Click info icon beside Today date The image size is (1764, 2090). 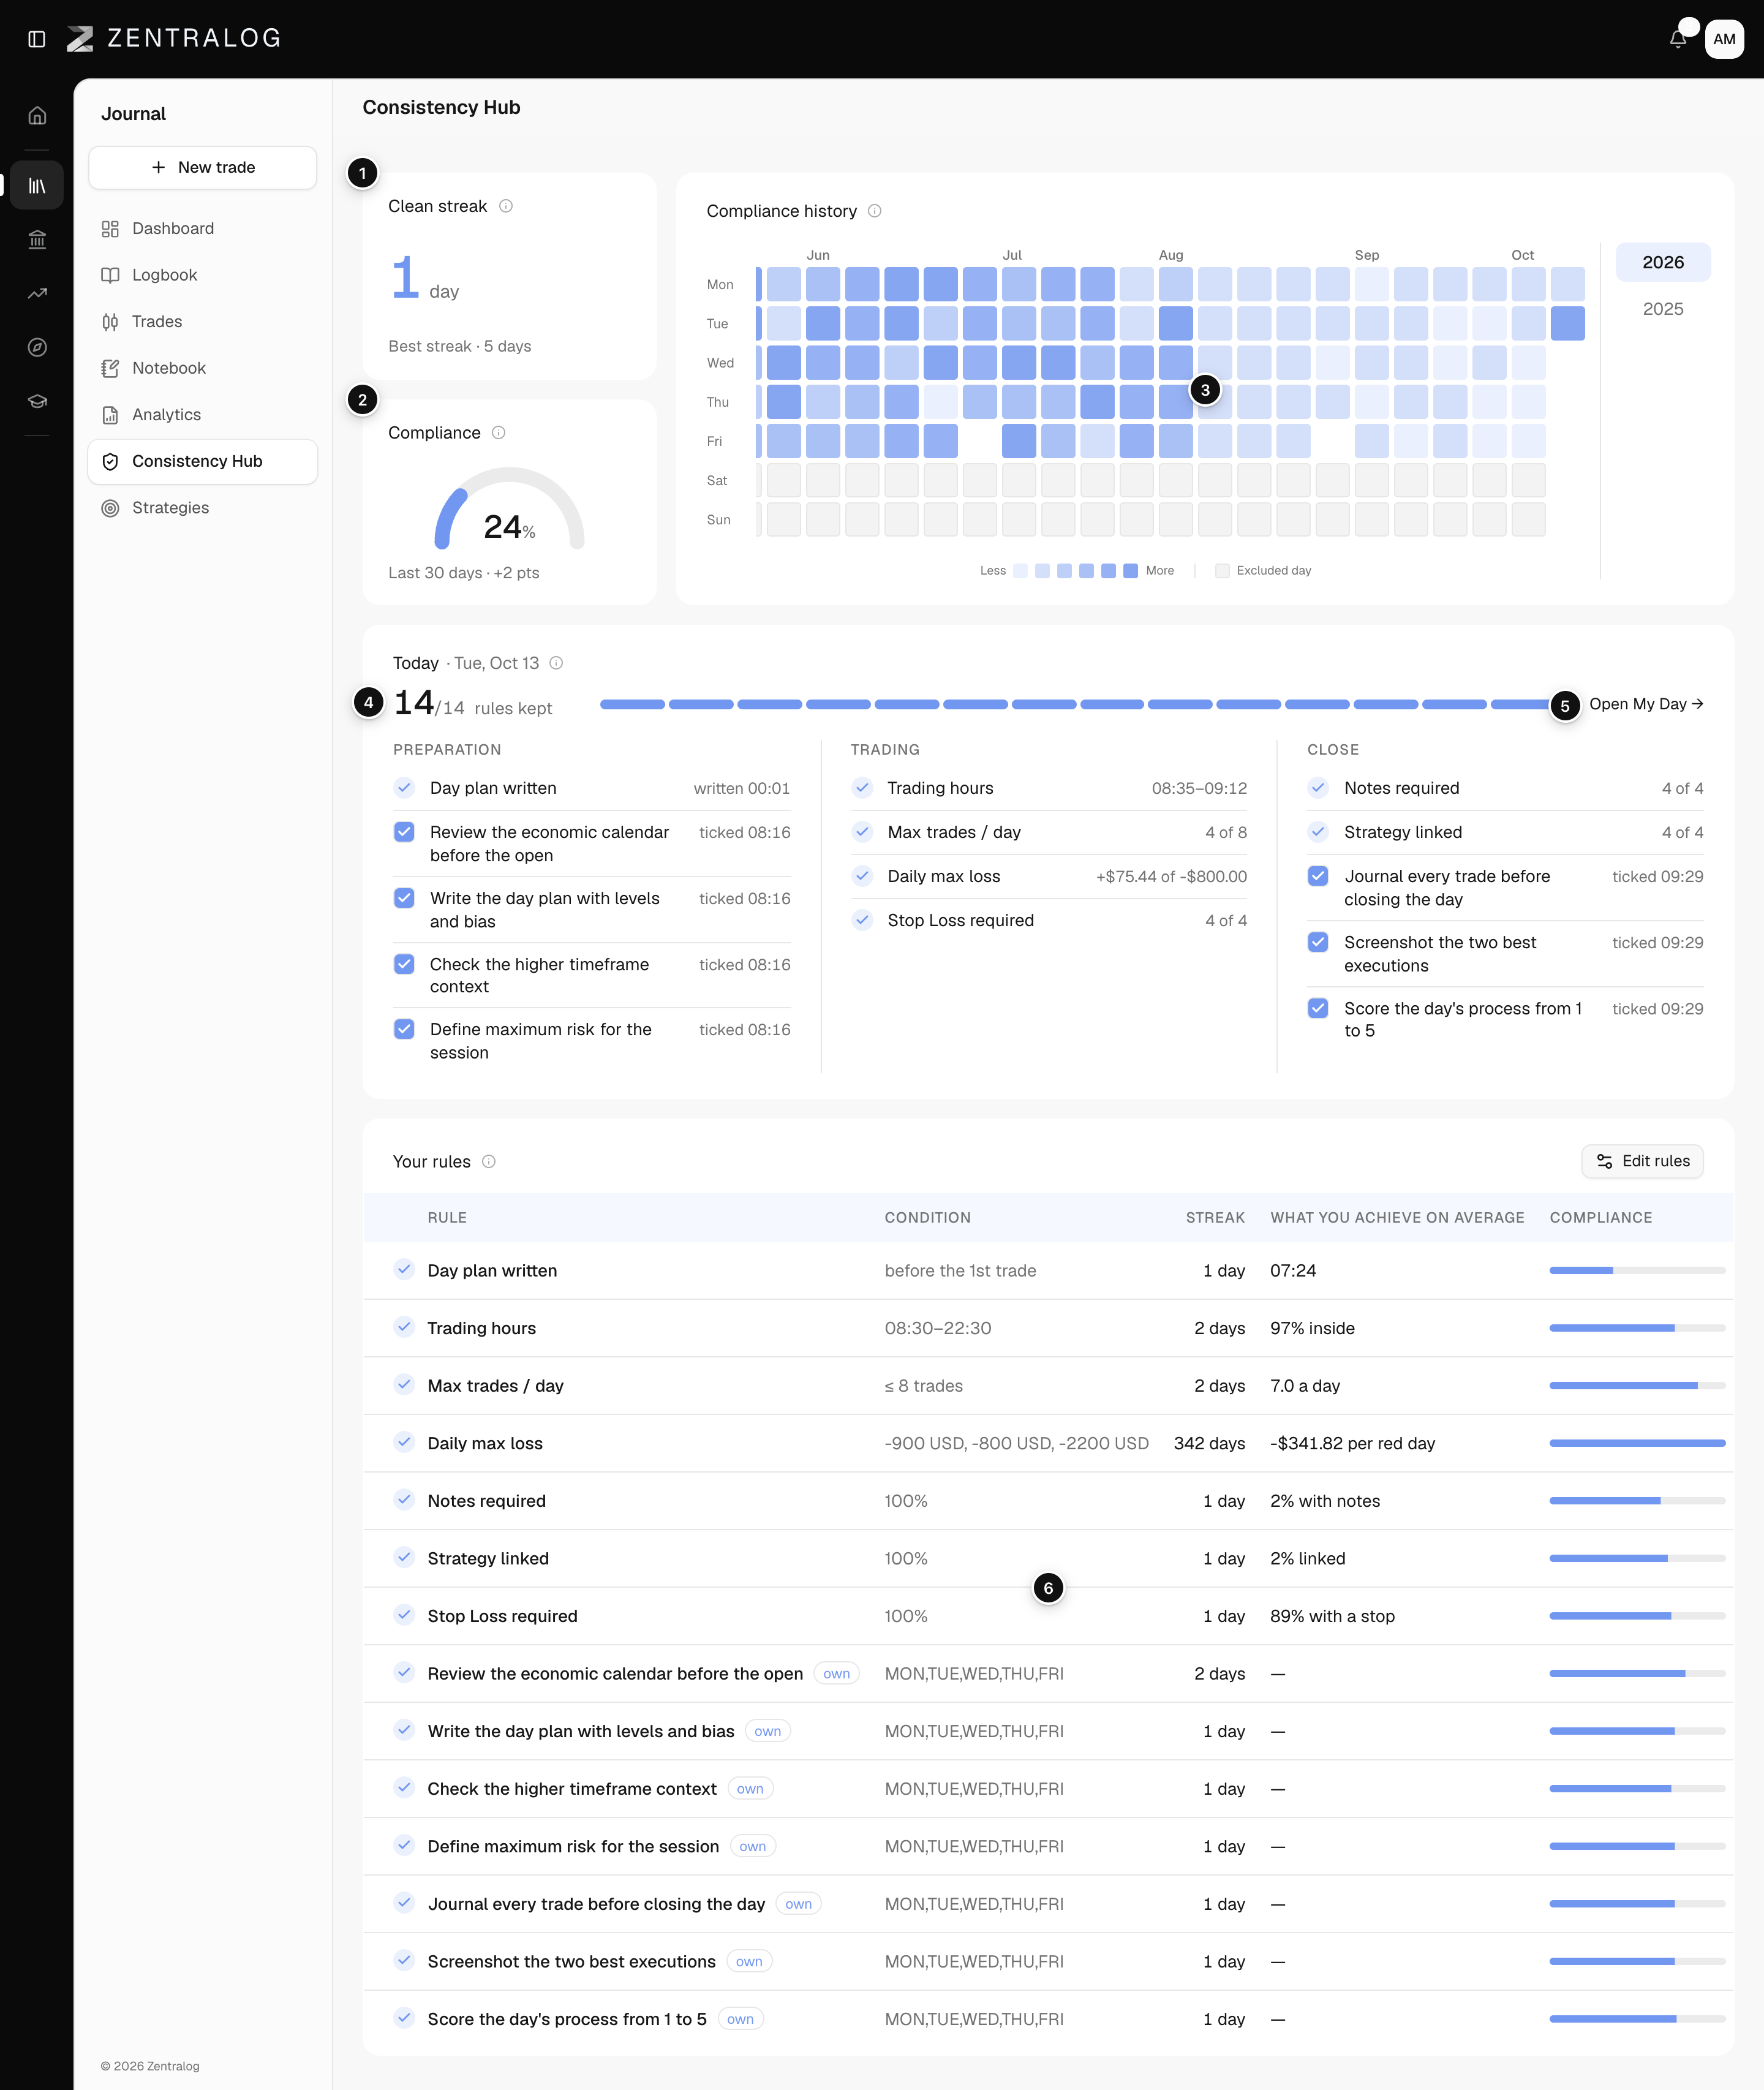(x=557, y=663)
